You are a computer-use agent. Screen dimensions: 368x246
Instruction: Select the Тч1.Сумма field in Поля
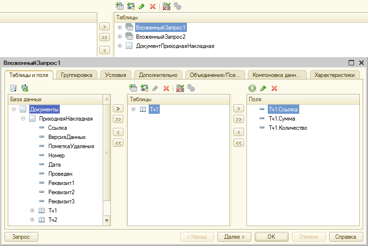pos(281,119)
